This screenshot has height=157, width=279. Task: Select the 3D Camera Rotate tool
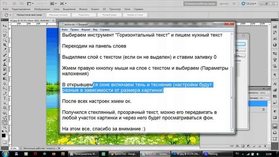click(5, 118)
